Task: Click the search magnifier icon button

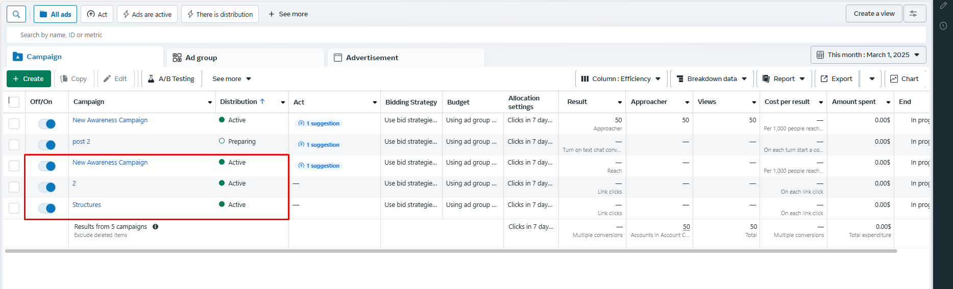Action: [16, 14]
